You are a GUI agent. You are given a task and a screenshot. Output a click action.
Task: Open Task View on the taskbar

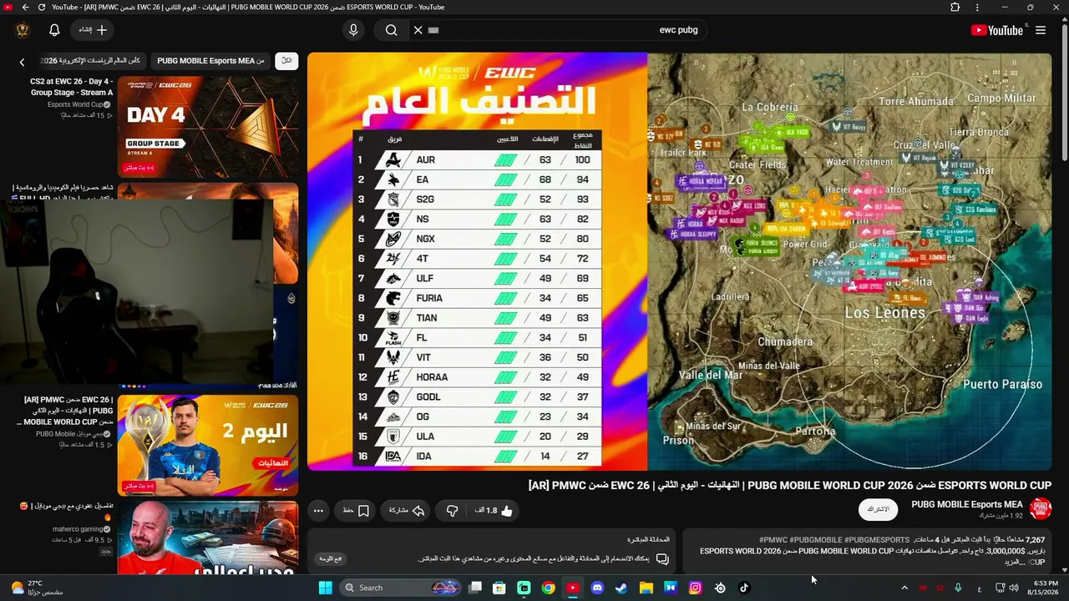(475, 588)
